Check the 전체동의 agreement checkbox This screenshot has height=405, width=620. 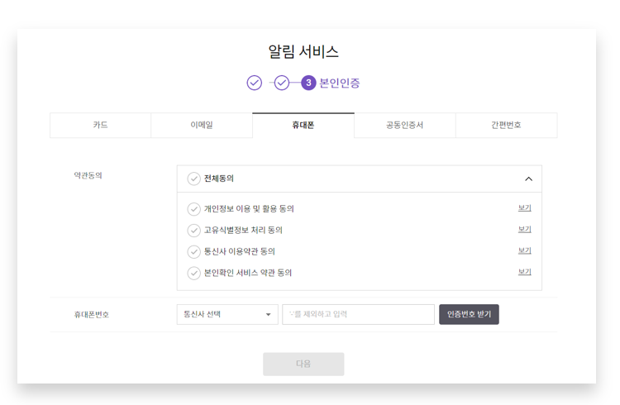pyautogui.click(x=193, y=179)
